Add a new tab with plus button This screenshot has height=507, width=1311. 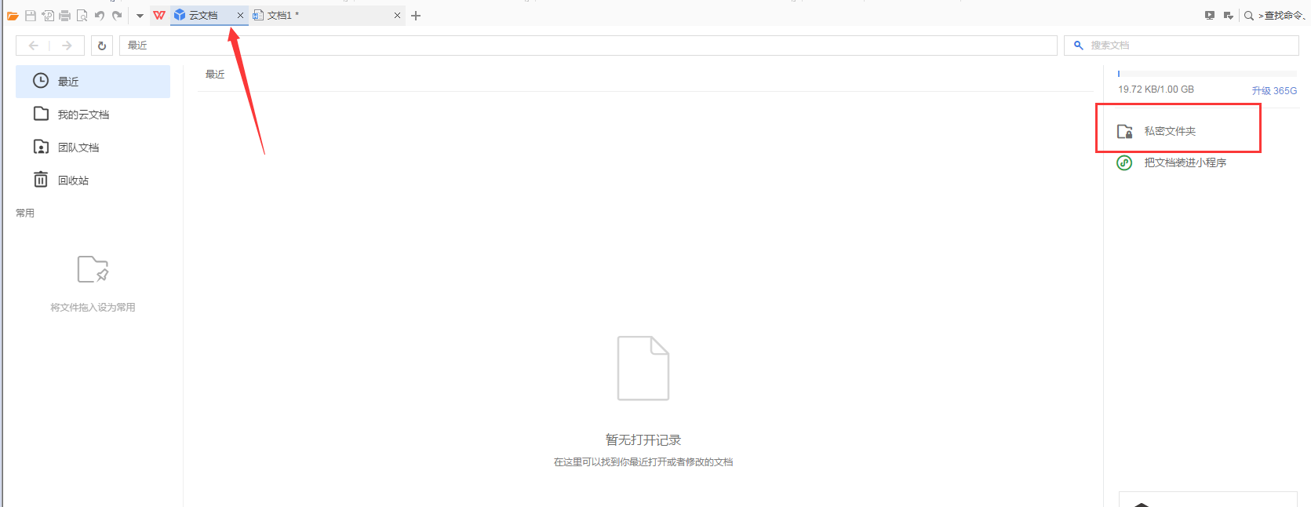416,16
